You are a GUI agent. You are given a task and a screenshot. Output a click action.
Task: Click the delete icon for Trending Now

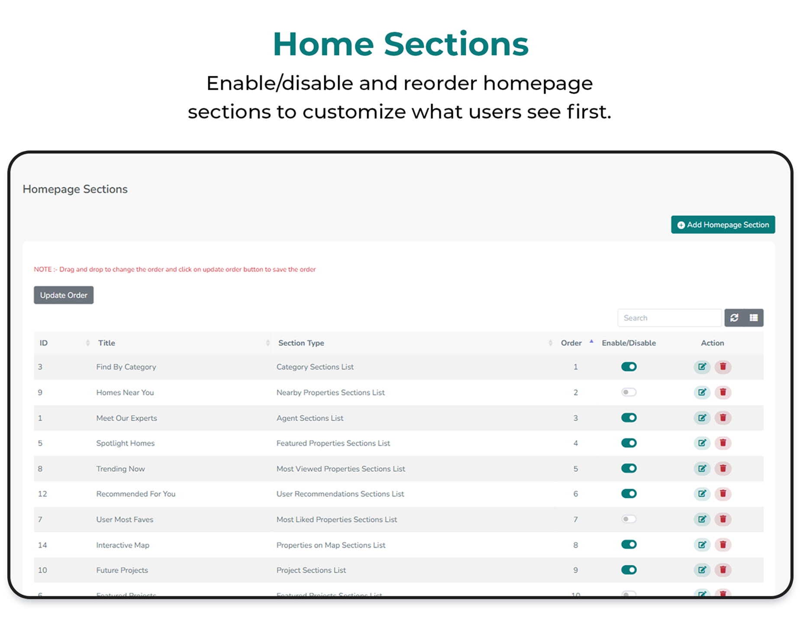[x=723, y=468]
